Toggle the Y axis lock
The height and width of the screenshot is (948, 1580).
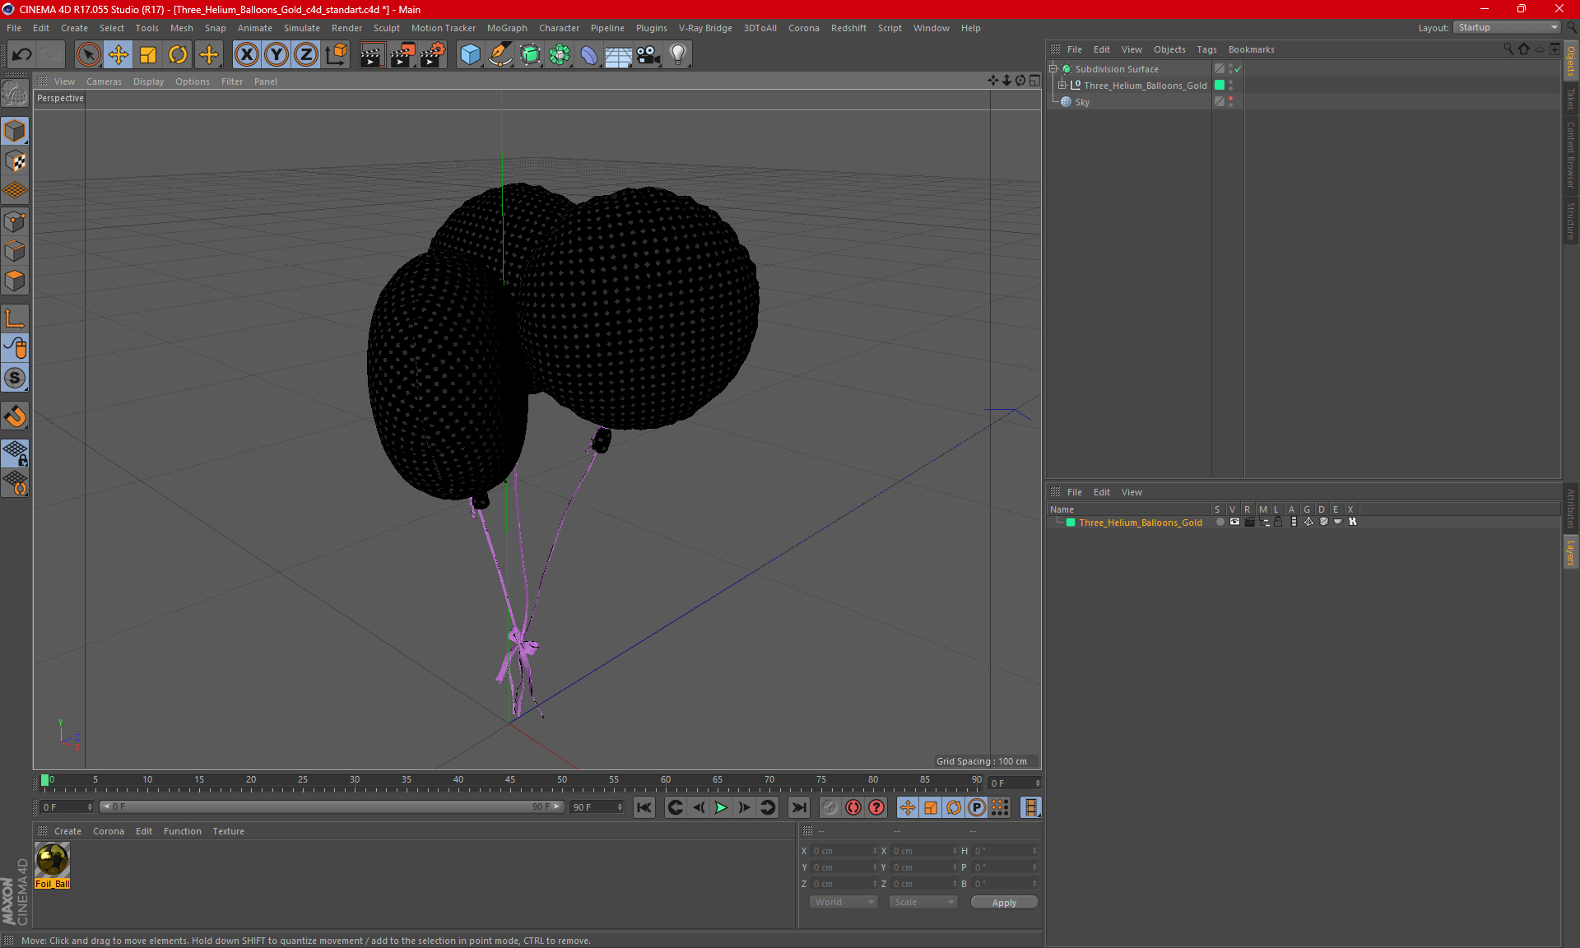[276, 55]
